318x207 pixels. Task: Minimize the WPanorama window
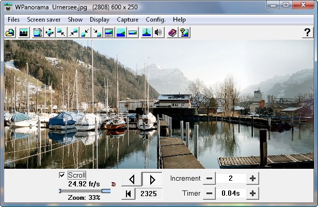click(x=273, y=5)
